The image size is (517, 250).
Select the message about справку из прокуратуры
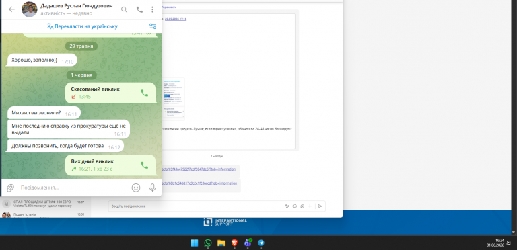pyautogui.click(x=69, y=129)
